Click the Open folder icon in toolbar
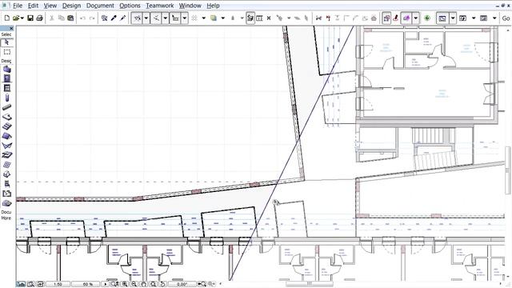Viewport: 512px width, 288px height. point(16,18)
